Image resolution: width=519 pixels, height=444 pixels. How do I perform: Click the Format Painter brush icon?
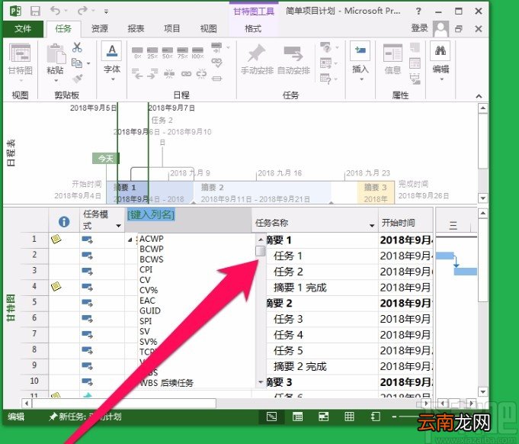(x=78, y=79)
